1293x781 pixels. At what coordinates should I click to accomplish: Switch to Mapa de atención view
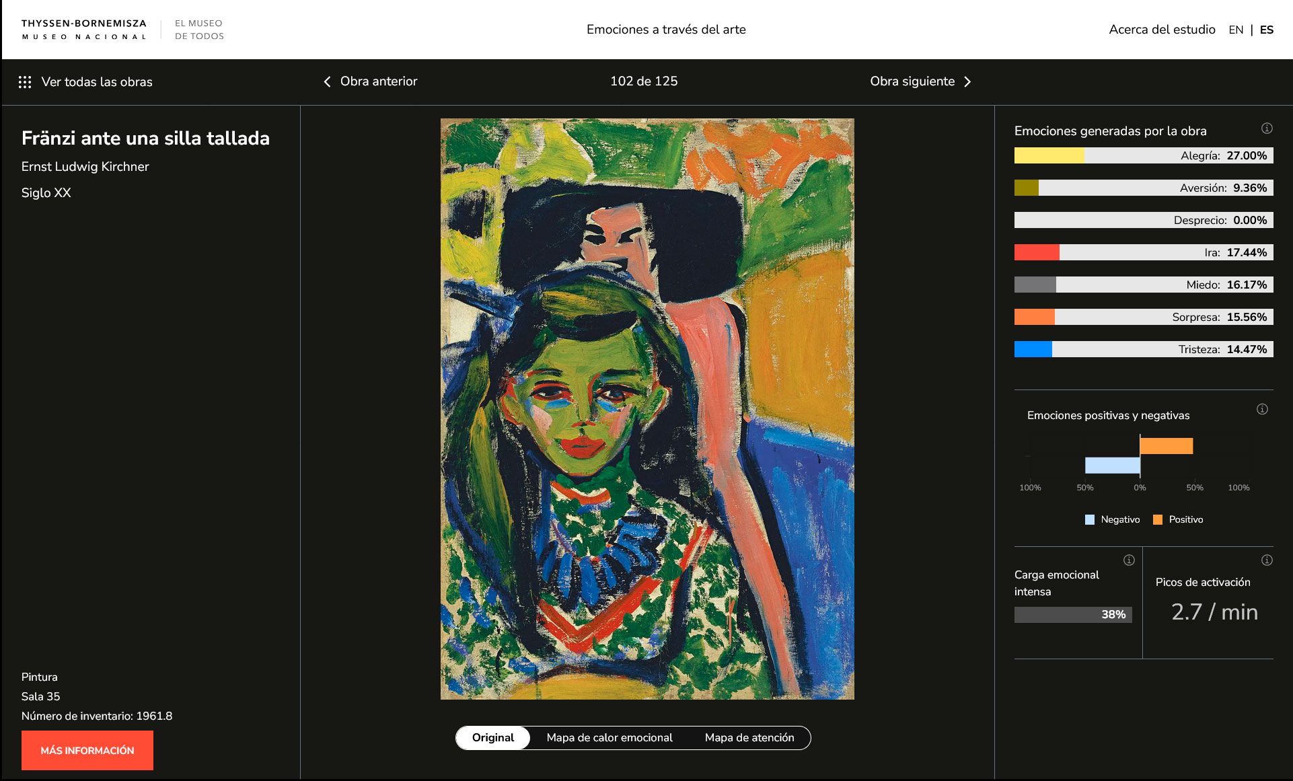(749, 738)
